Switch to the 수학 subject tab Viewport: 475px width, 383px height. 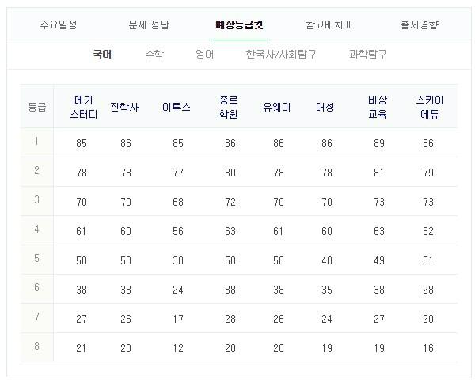(x=154, y=55)
